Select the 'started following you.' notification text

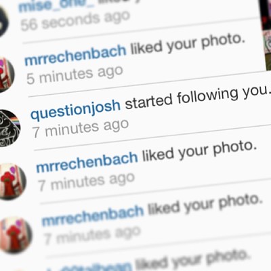coord(198,98)
